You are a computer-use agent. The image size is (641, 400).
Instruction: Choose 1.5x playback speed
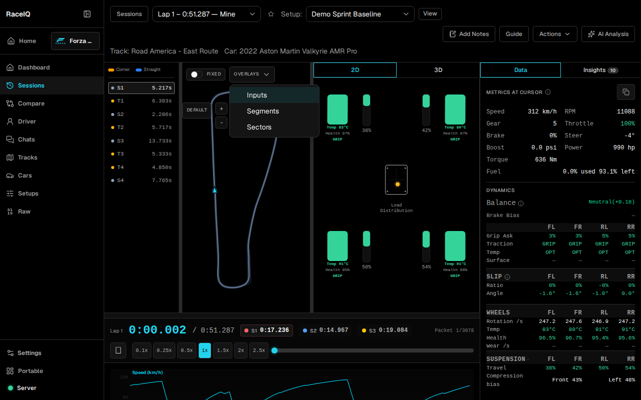223,350
